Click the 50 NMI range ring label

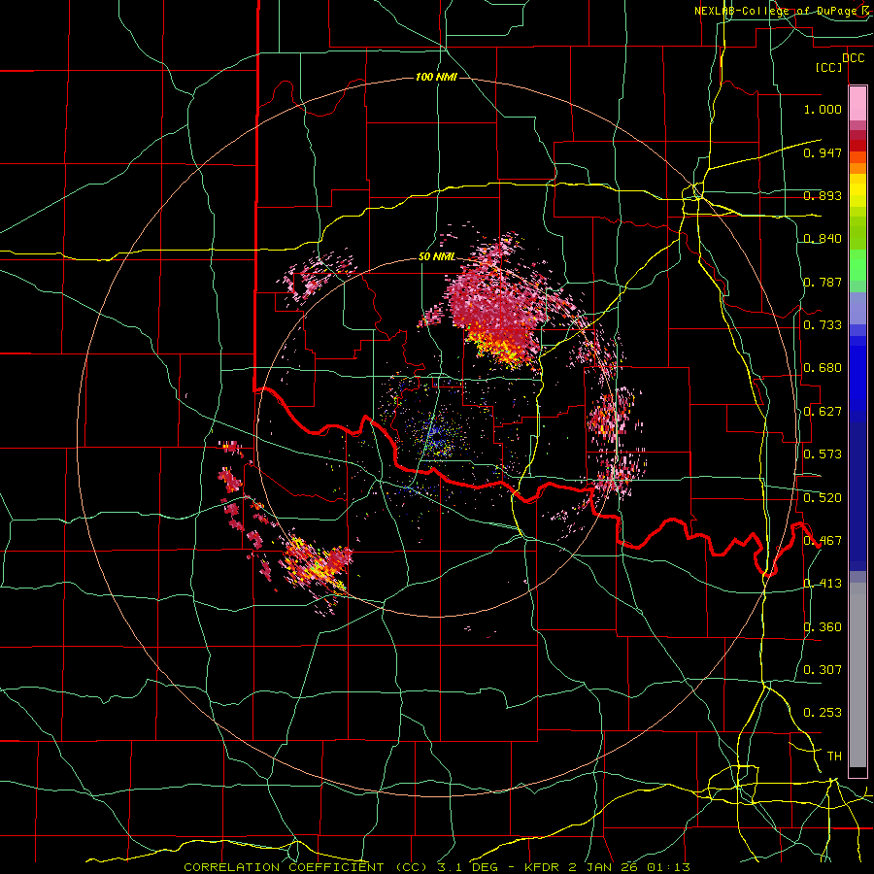pos(436,257)
